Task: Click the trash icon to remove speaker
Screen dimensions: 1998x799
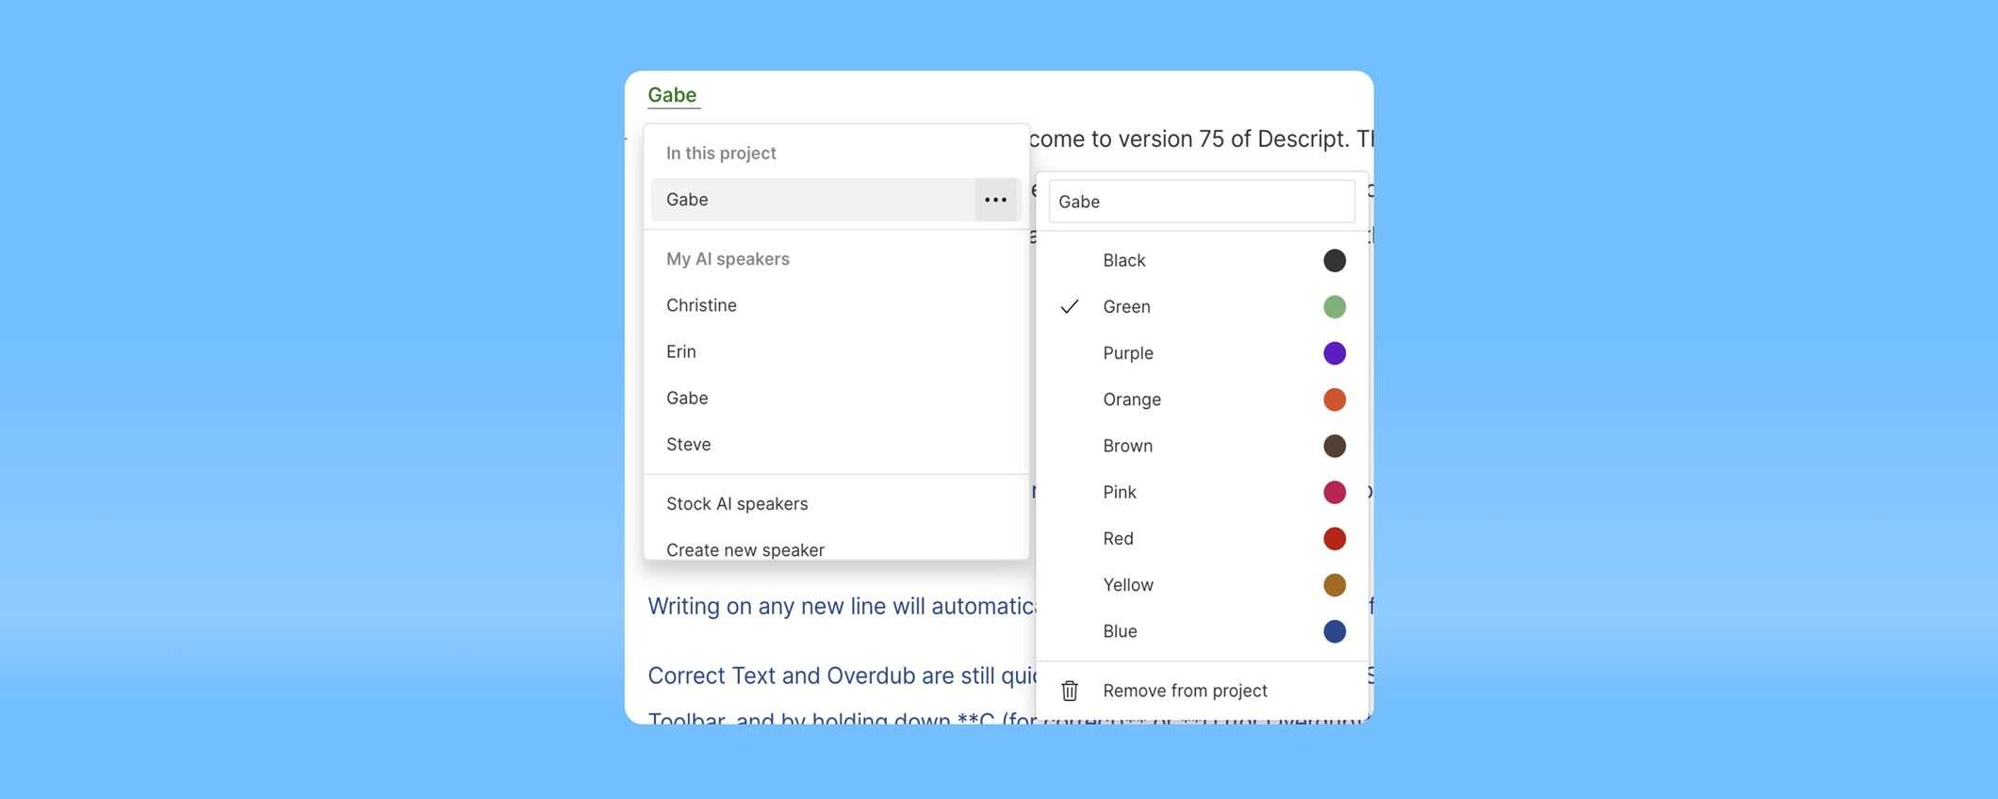Action: (x=1070, y=691)
